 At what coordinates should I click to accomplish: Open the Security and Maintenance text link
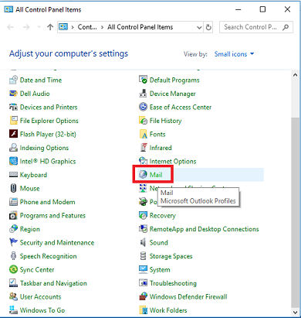[57, 242]
